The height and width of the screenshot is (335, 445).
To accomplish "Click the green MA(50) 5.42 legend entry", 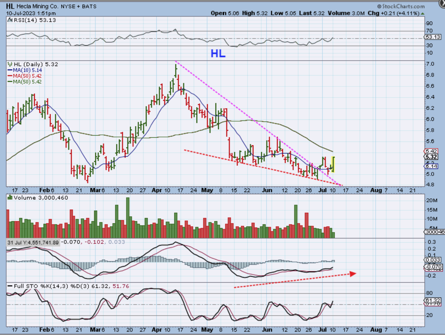I will click(25, 81).
